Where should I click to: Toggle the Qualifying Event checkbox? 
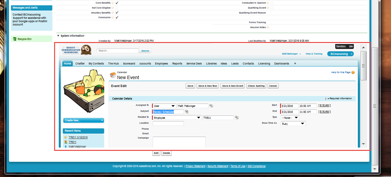tap(272, 8)
